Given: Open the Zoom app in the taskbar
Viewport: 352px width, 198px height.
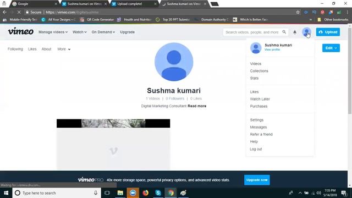Looking at the screenshot, I should point(133,193).
